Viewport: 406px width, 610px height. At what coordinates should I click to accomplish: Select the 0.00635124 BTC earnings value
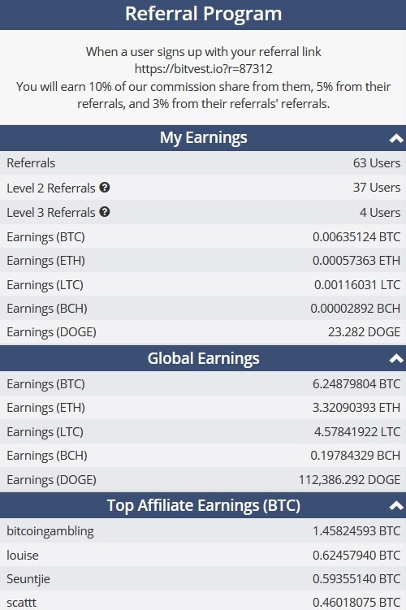point(356,237)
